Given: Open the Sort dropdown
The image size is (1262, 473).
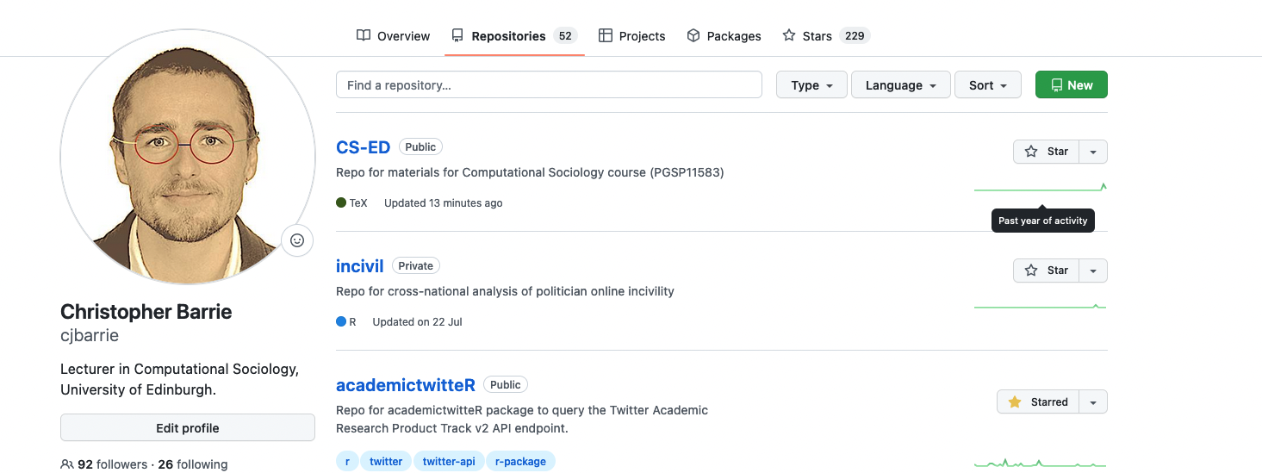Looking at the screenshot, I should coord(988,85).
